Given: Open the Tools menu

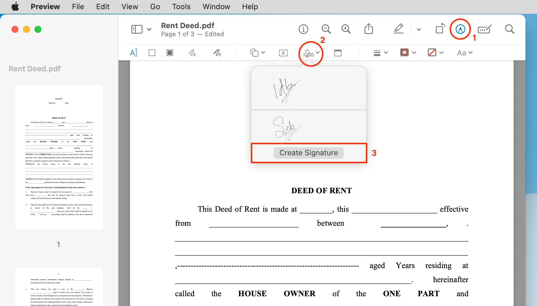Looking at the screenshot, I should (181, 6).
